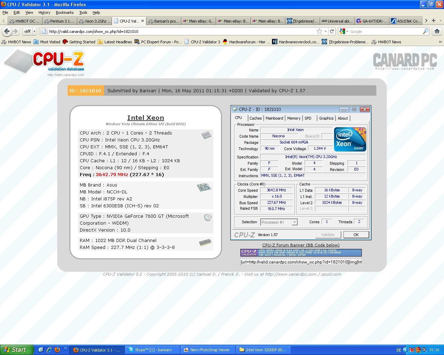Click the search magnifier icon
The width and height of the screenshot is (444, 355).
426,31
